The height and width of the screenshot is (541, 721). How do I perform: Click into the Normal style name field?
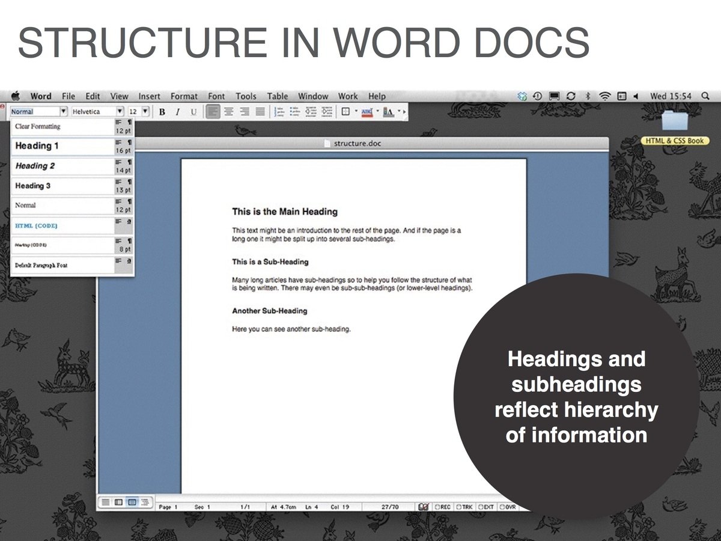[34, 112]
